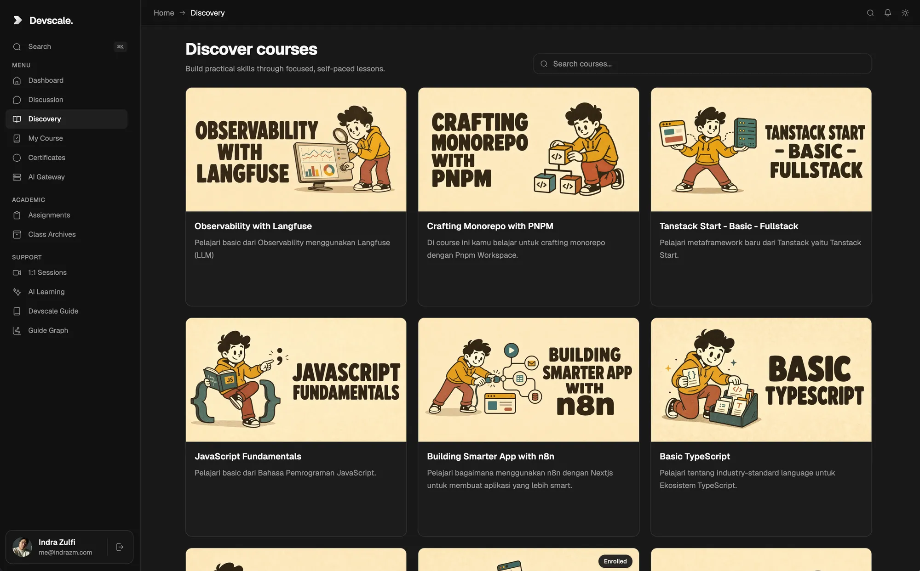This screenshot has width=920, height=571.
Task: Open My Course menu item
Action: click(67, 138)
